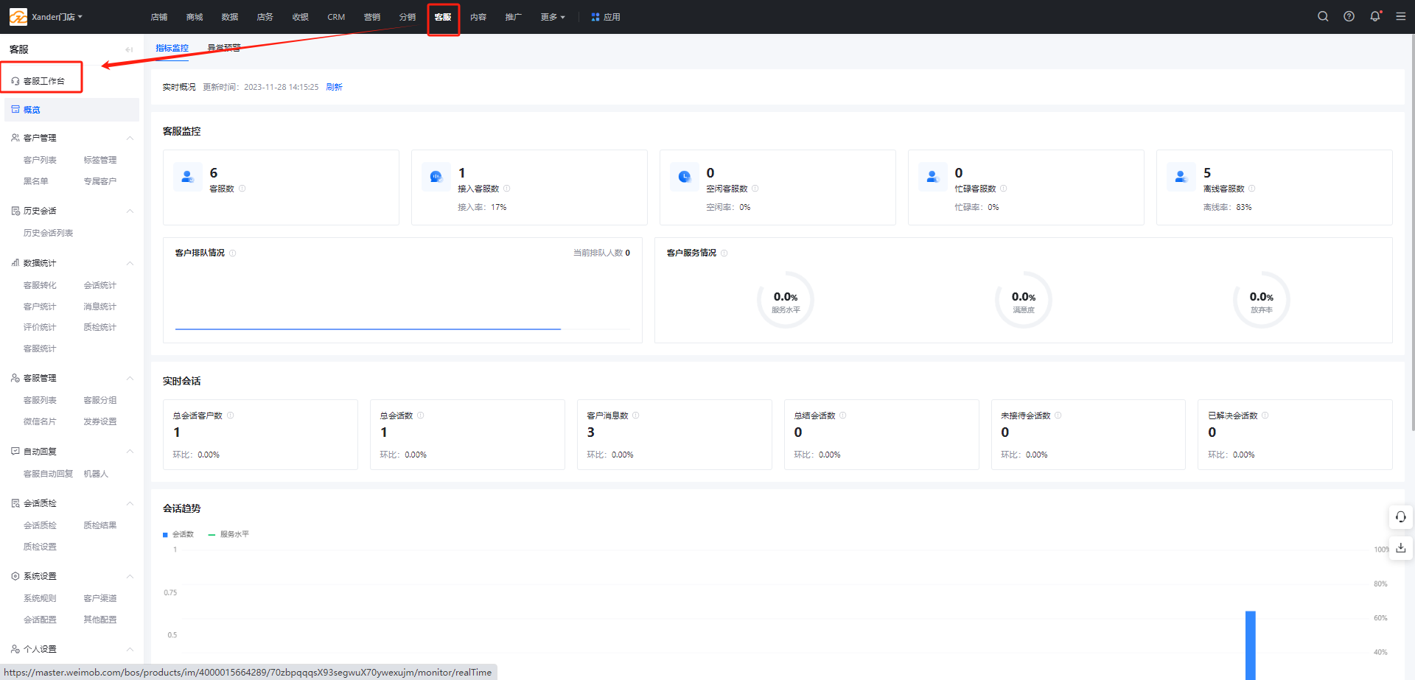The width and height of the screenshot is (1415, 680).
Task: Click the info icon next to 已解决会话数
Action: point(1265,416)
